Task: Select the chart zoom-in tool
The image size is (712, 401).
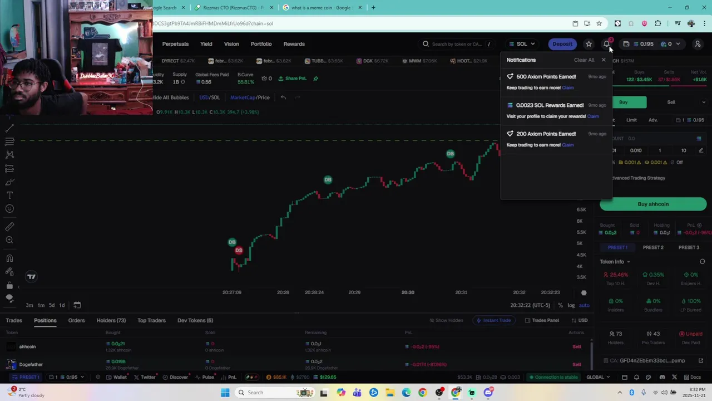Action: [9, 240]
